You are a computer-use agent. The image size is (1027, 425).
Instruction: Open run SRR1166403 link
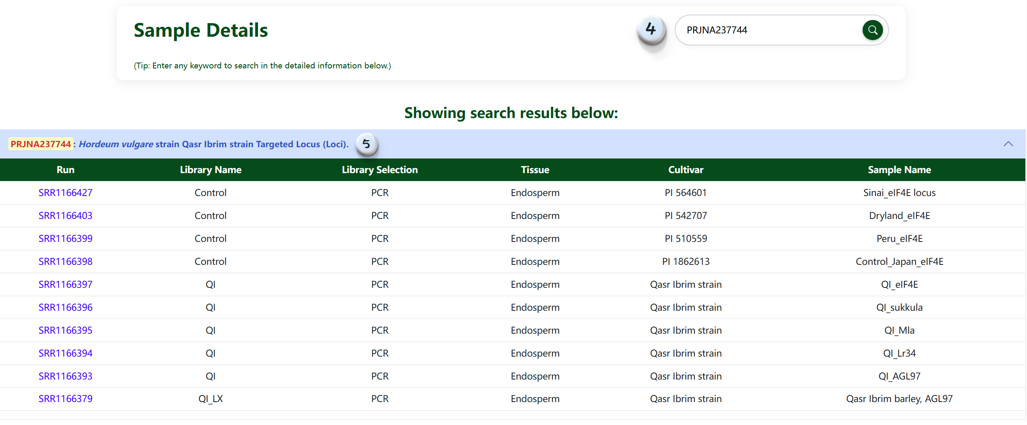(66, 216)
